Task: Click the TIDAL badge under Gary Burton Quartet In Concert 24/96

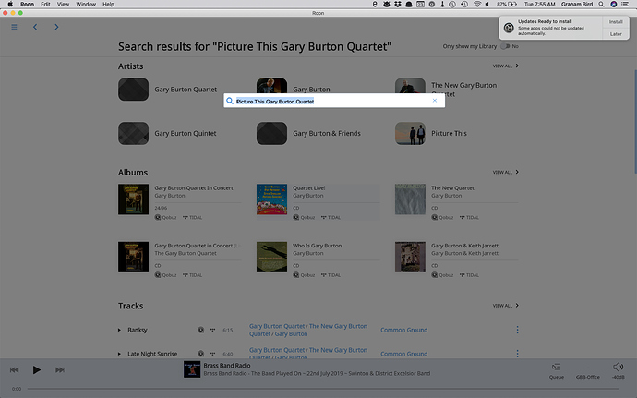Action: (x=192, y=218)
